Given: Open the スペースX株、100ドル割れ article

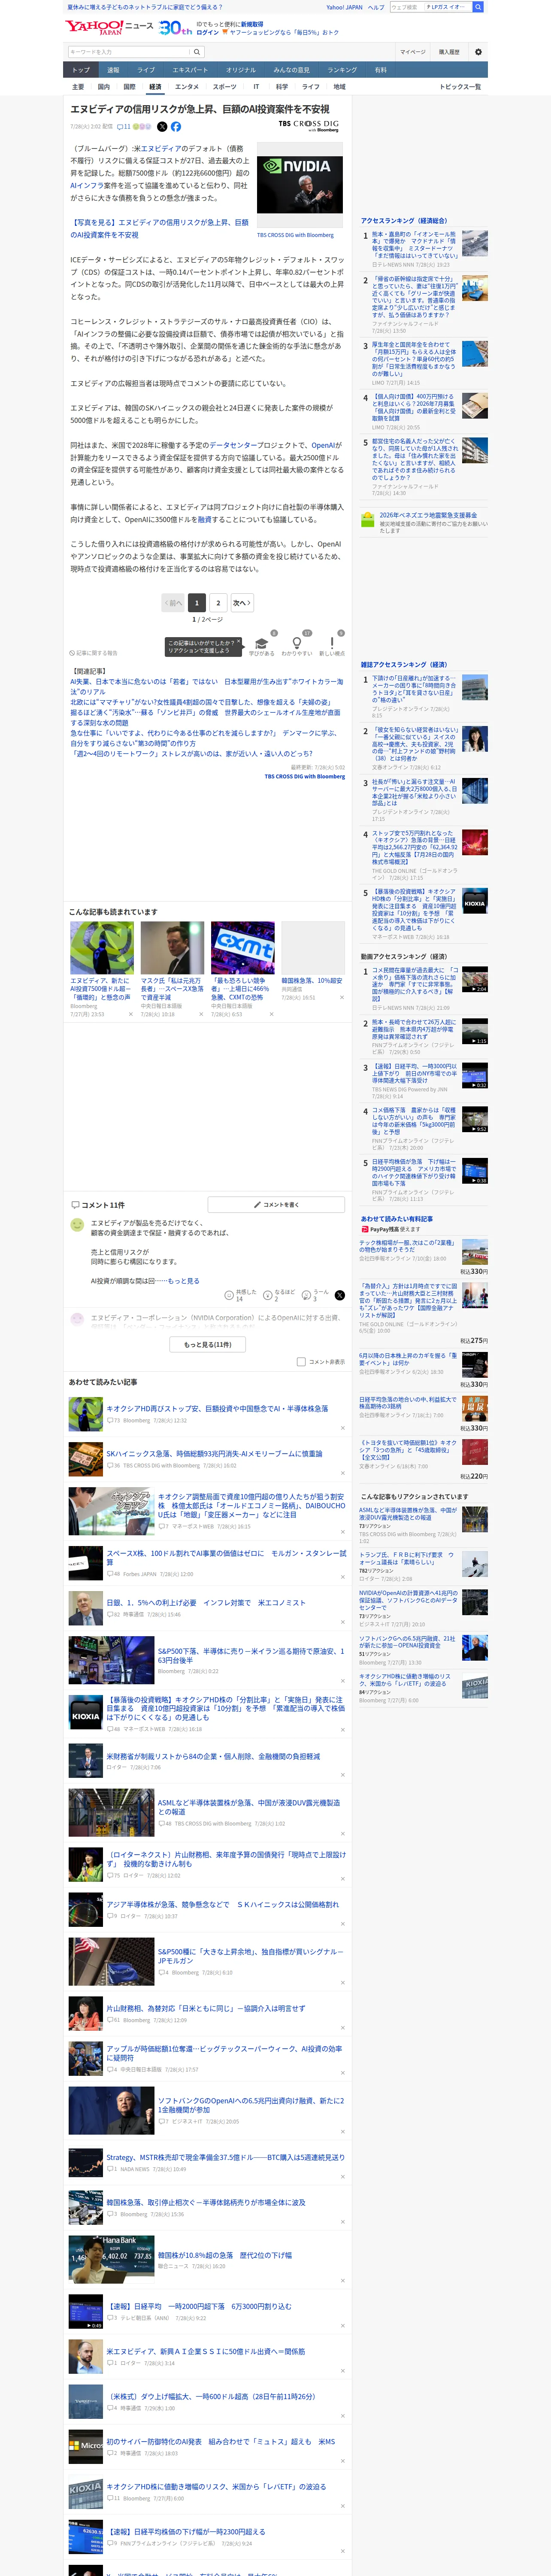Looking at the screenshot, I should [x=226, y=1557].
